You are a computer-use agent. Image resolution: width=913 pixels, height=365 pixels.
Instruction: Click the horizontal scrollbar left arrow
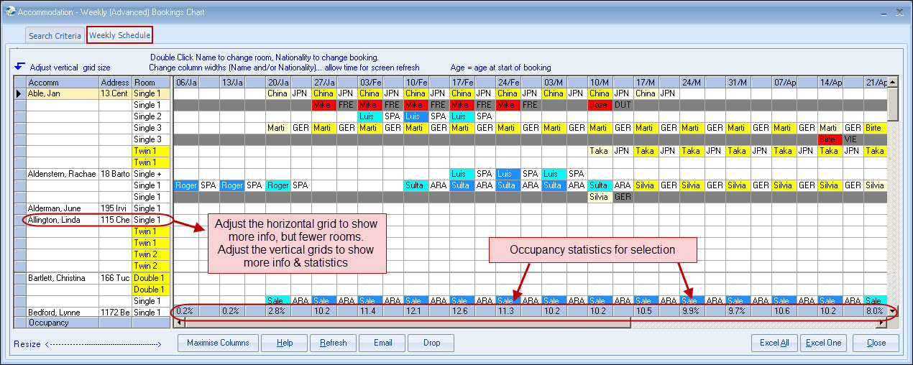[x=180, y=323]
